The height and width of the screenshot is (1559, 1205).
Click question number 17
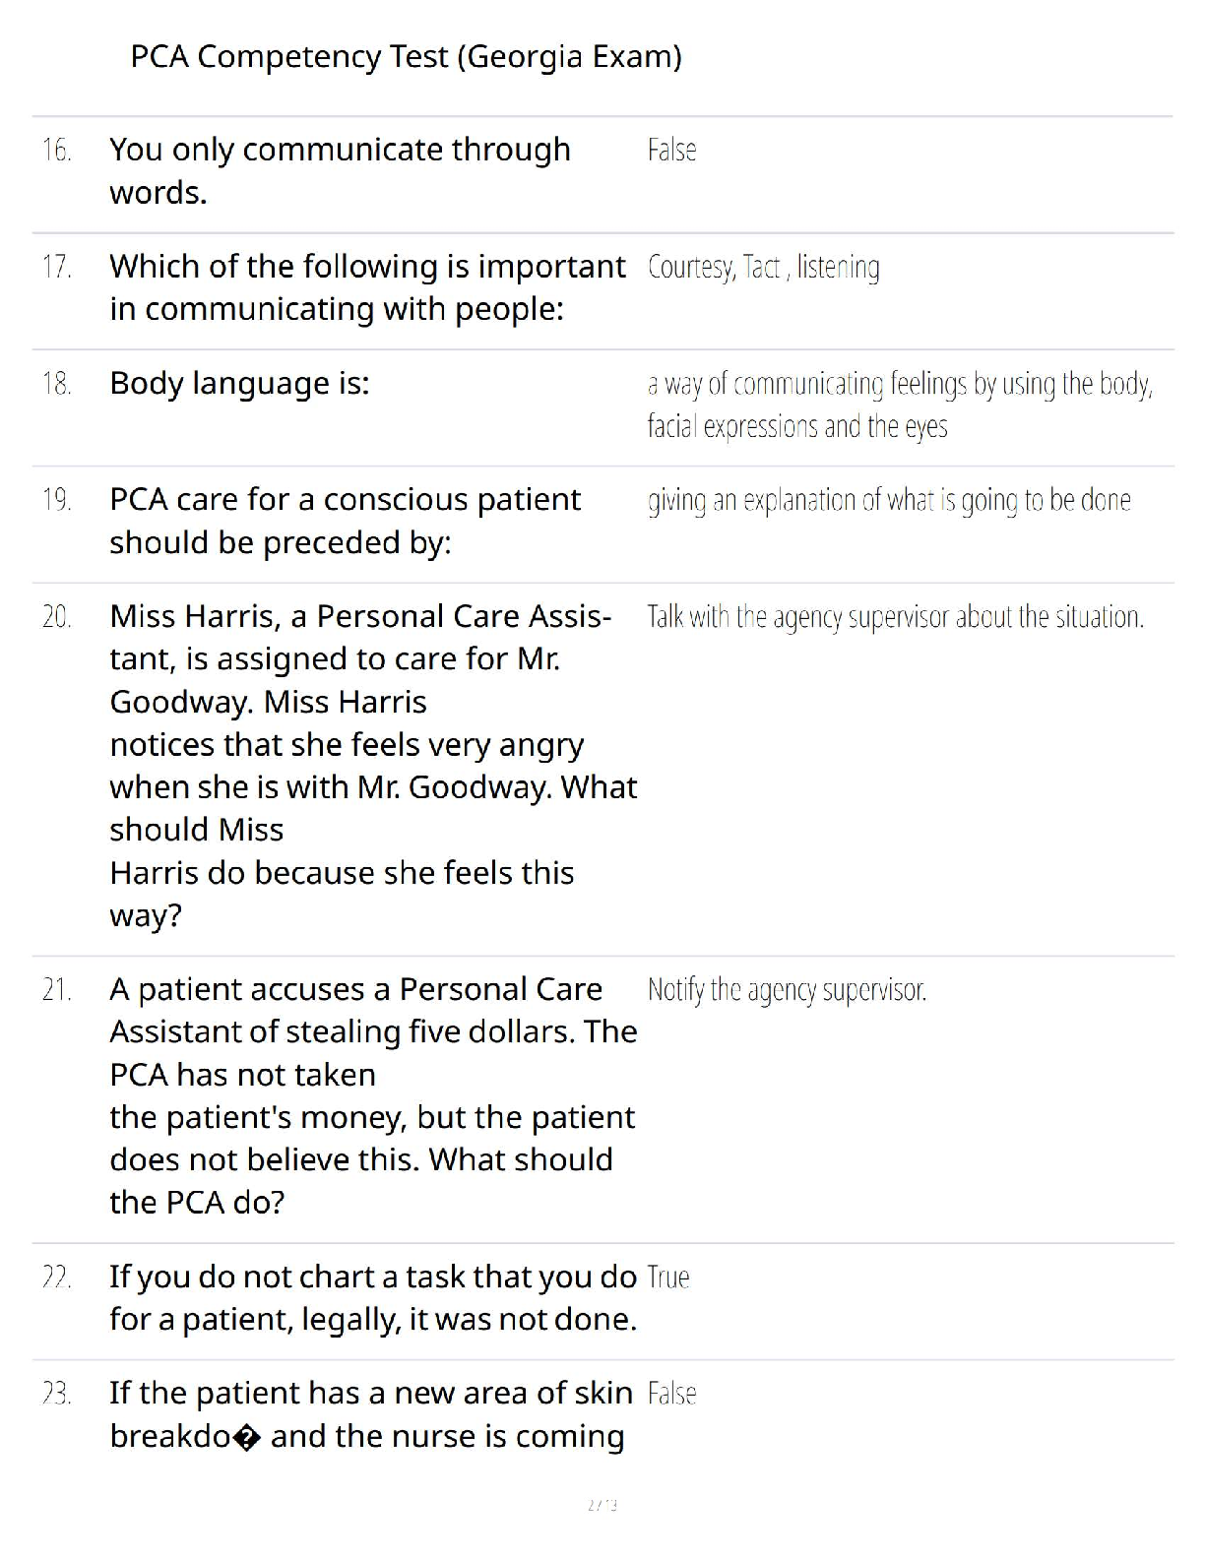(57, 268)
